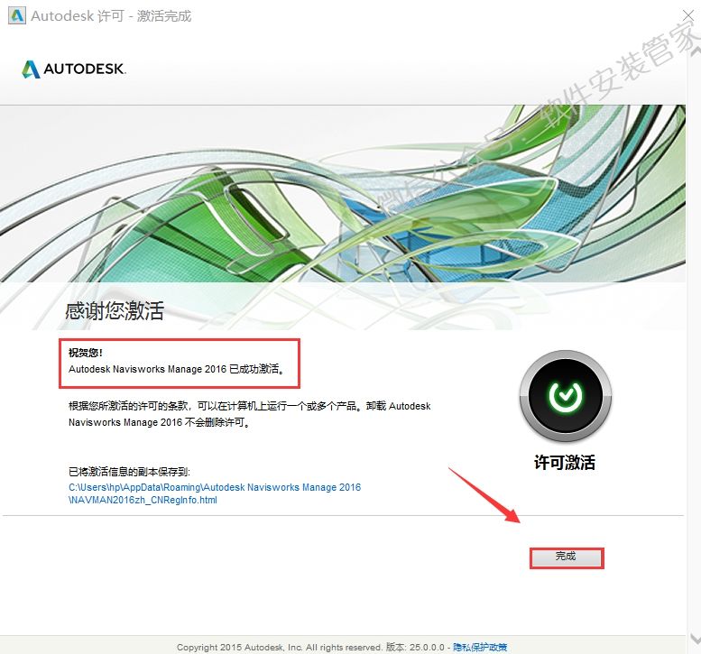Screen dimensions: 701x654
Task: Click the 感谢您激活 heading
Action: (115, 312)
